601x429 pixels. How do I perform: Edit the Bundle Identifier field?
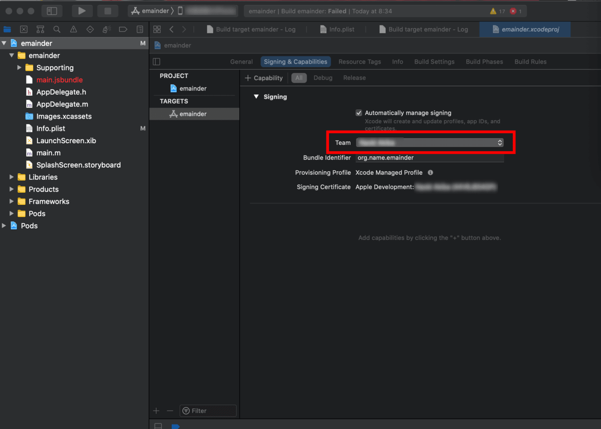[x=430, y=157]
